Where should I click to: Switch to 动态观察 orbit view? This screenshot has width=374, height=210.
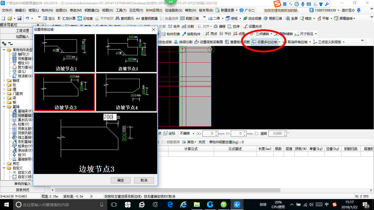pos(252,18)
